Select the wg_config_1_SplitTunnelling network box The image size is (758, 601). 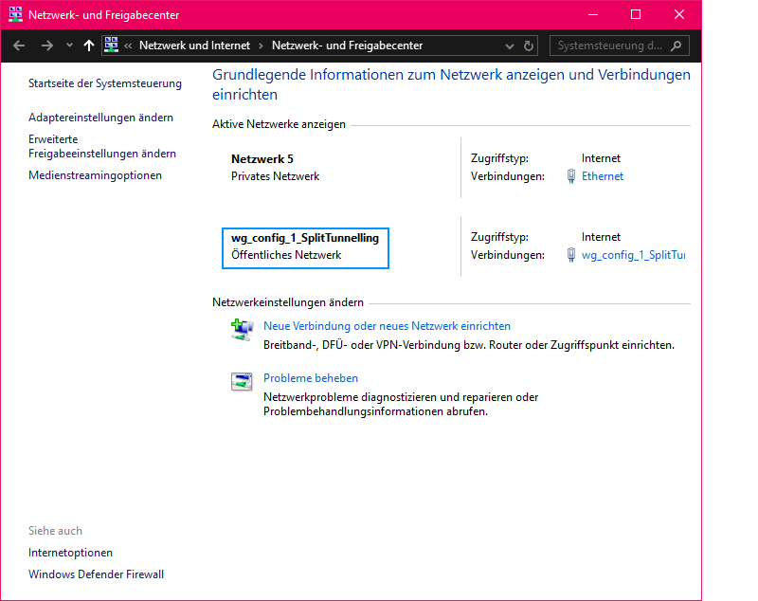(x=305, y=248)
